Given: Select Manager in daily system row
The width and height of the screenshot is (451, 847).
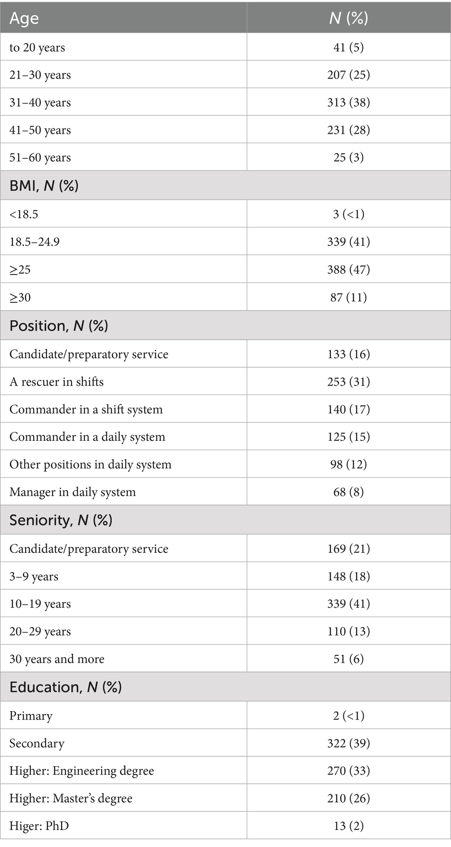Looking at the screenshot, I should pyautogui.click(x=225, y=492).
